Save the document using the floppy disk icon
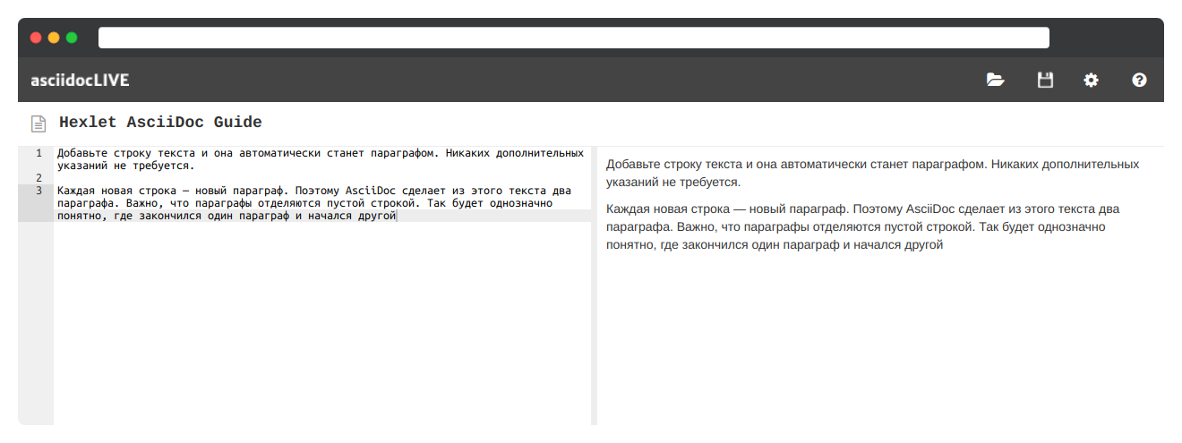1182x443 pixels. (x=1044, y=80)
